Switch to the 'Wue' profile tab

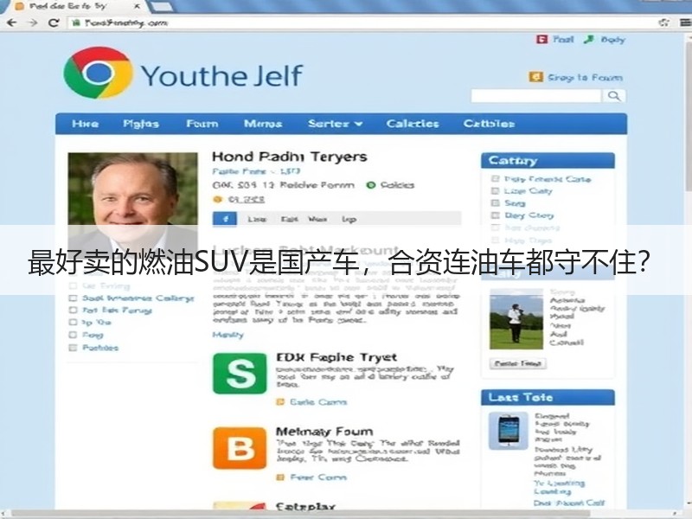pyautogui.click(x=317, y=219)
